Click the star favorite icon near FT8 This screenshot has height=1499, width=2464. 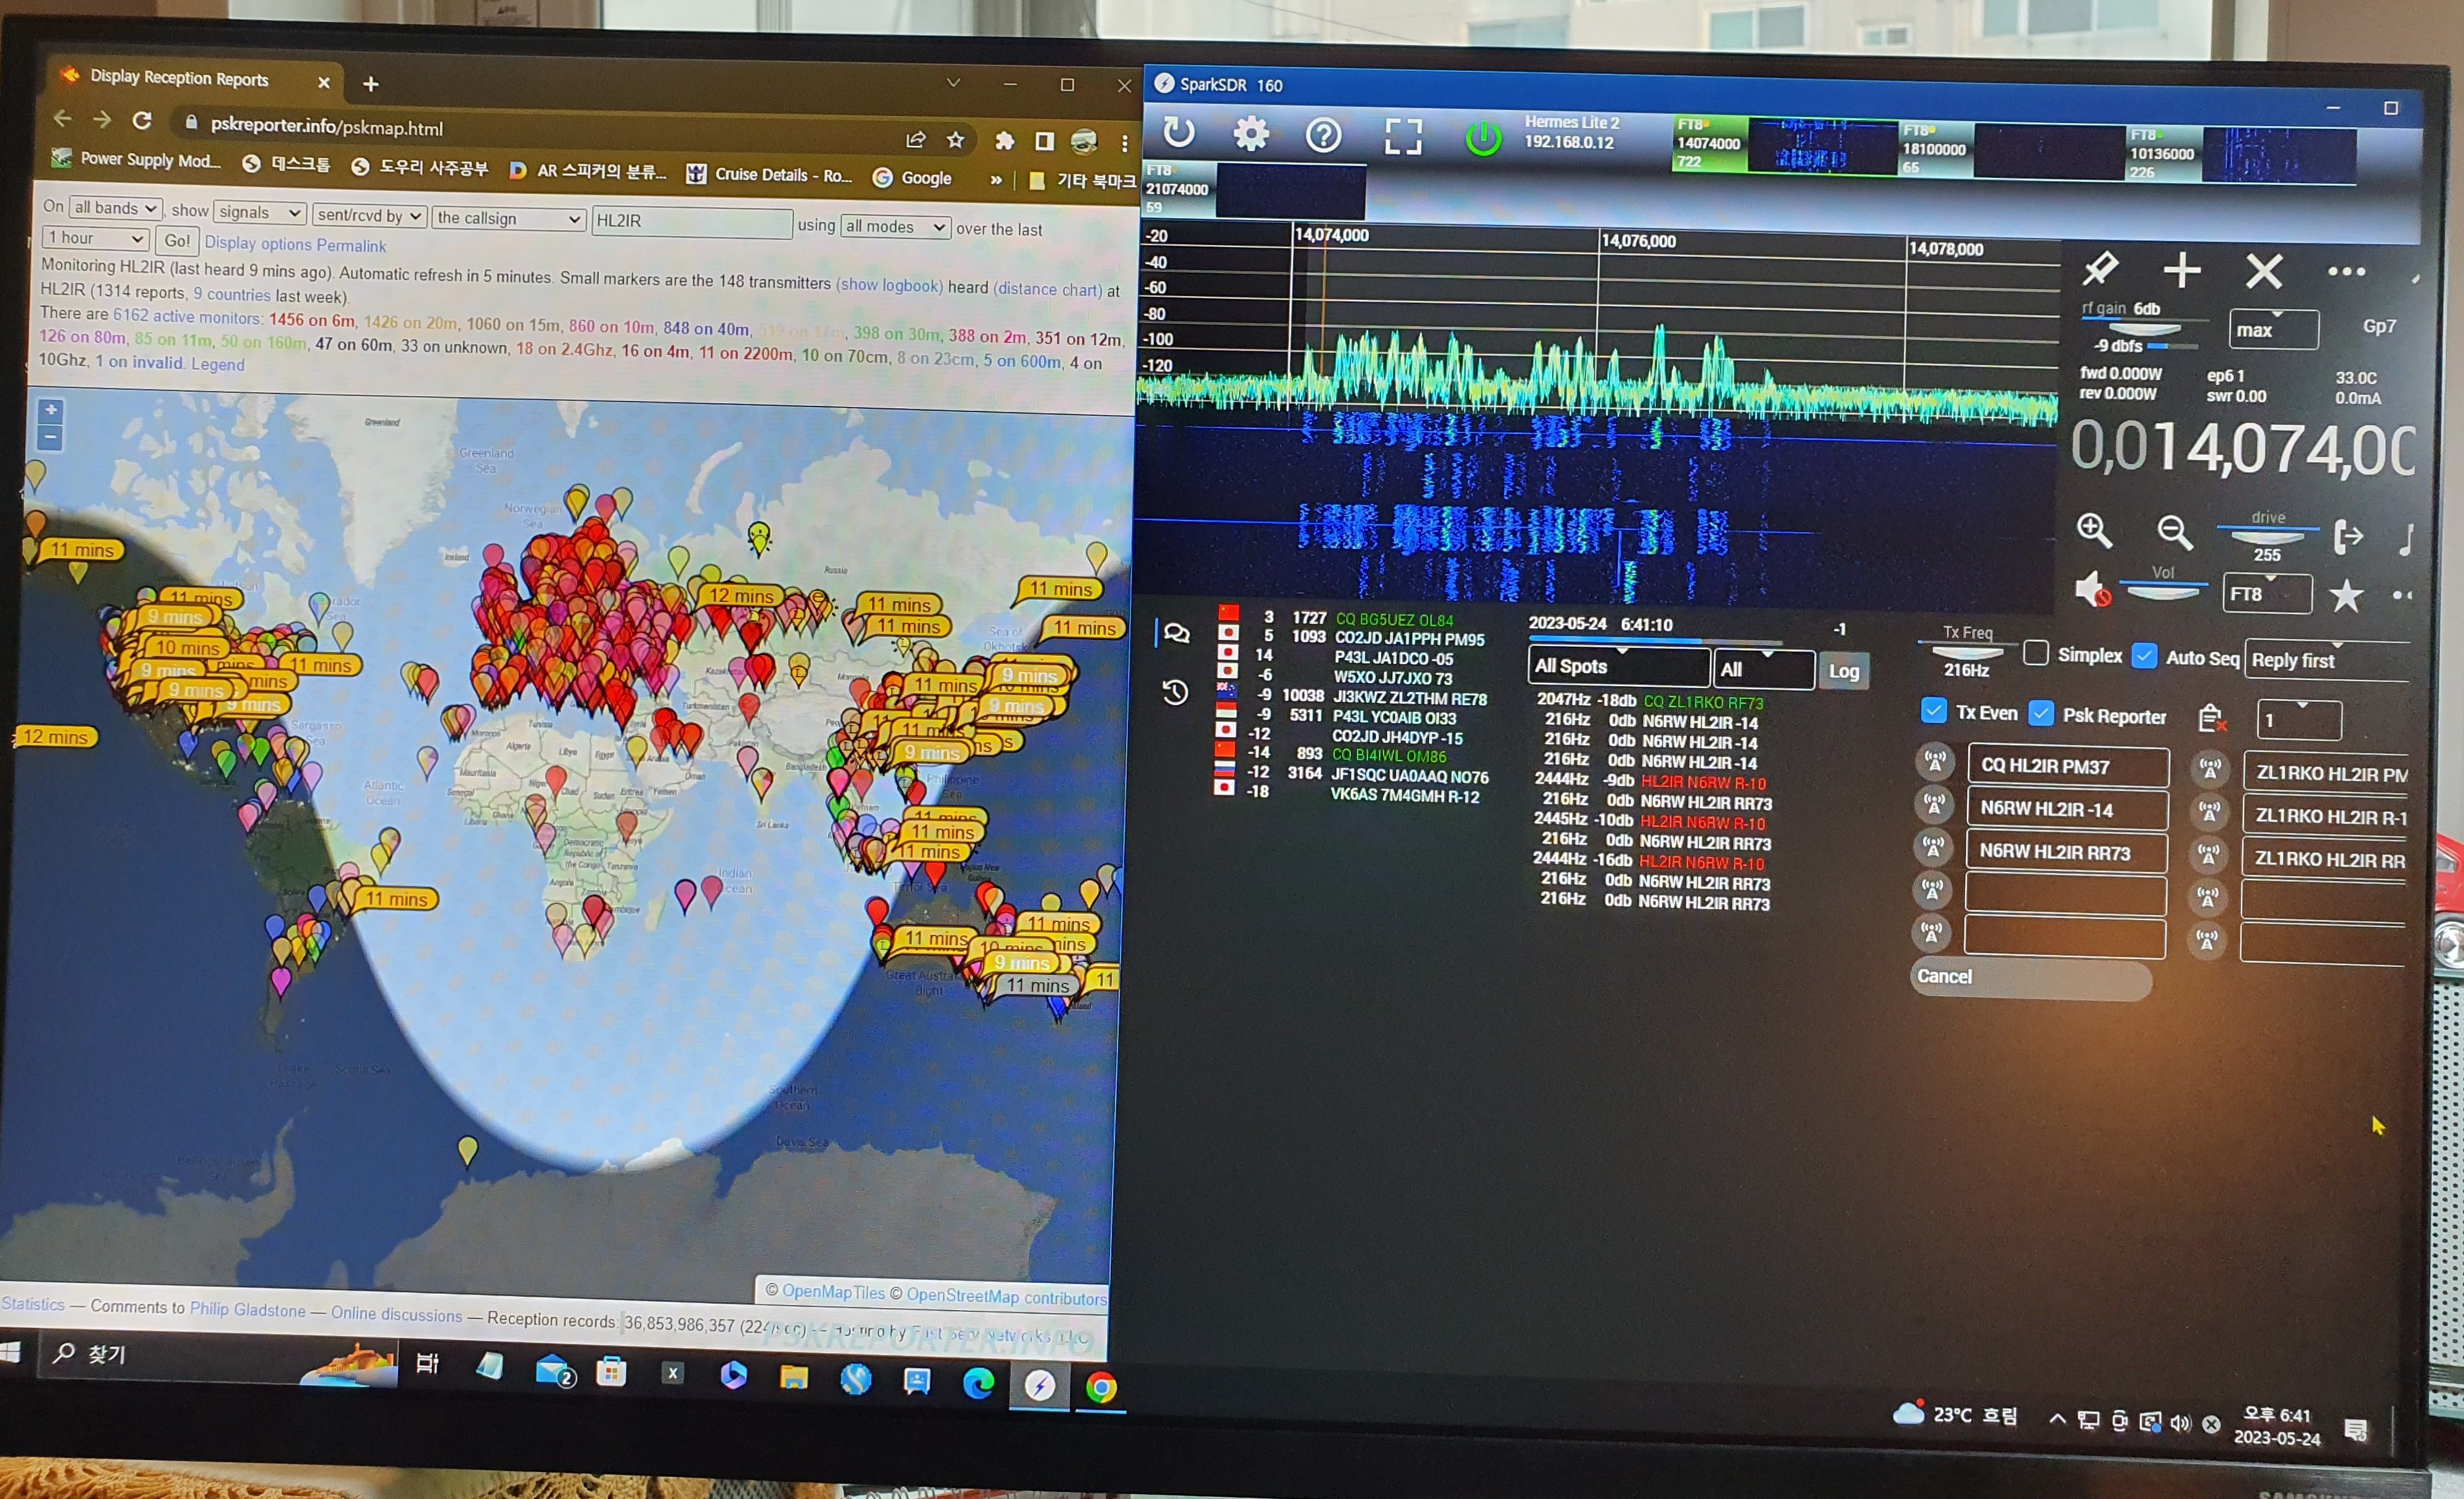(2345, 596)
